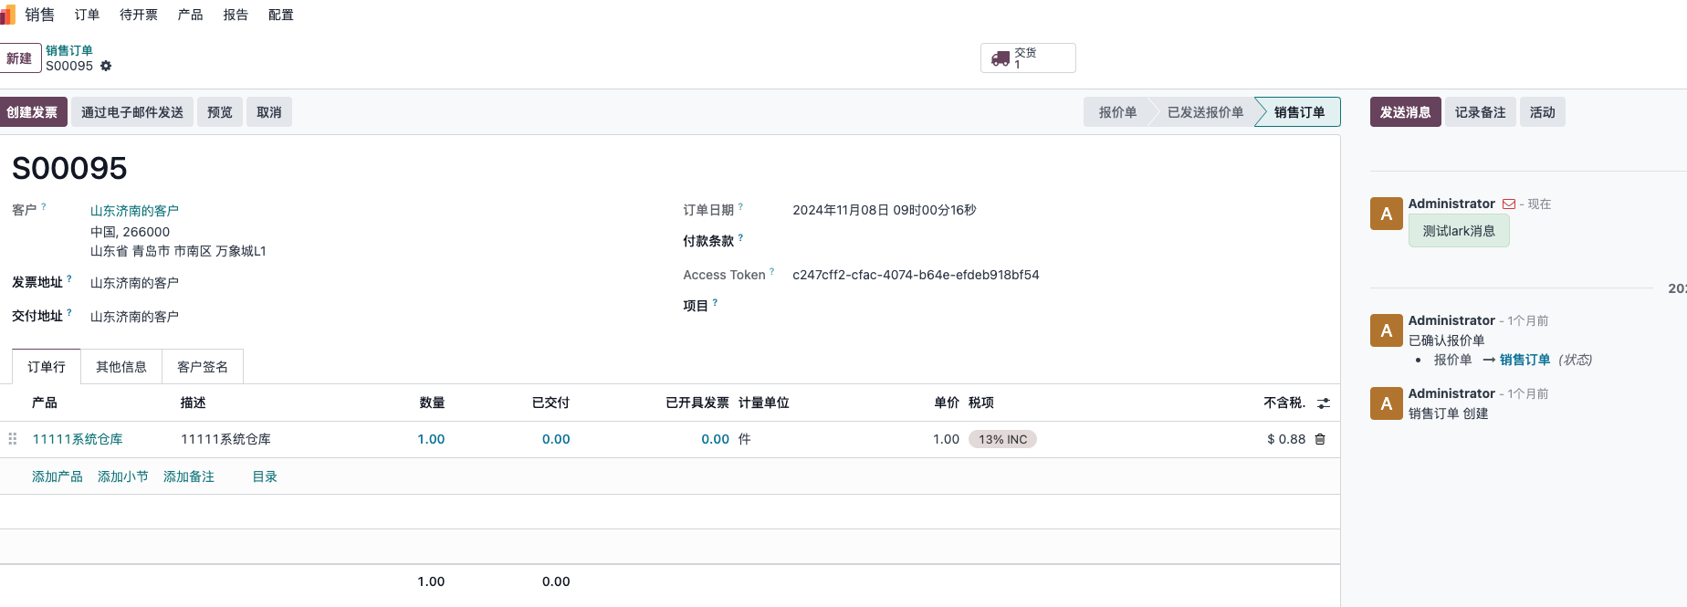The height and width of the screenshot is (607, 1687).
Task: Click the 新建 button
Action: tap(19, 58)
